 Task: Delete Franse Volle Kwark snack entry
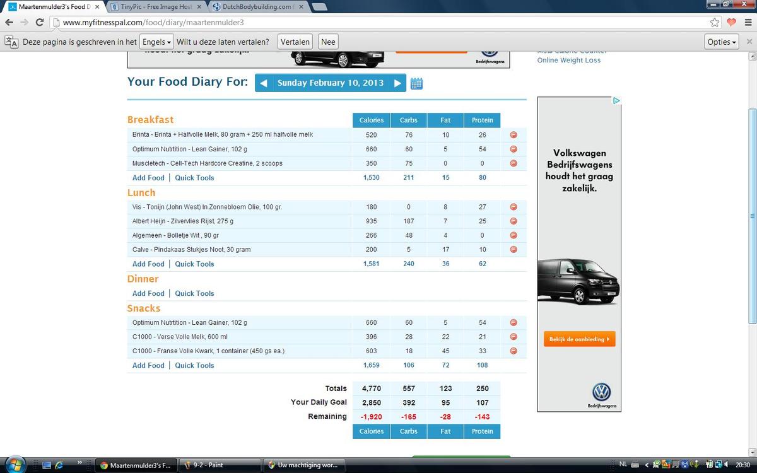click(x=513, y=351)
